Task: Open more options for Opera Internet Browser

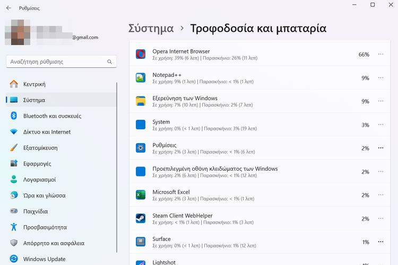Action: pyautogui.click(x=380, y=54)
